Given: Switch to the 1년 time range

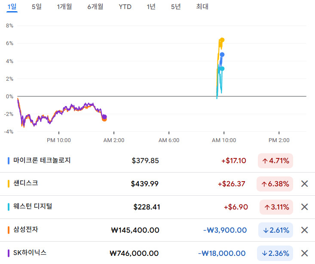Looking at the screenshot, I should coord(151,7).
